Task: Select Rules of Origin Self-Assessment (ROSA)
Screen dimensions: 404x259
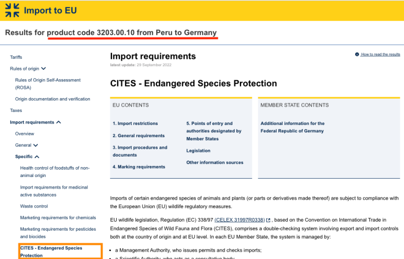Action: tap(48, 84)
